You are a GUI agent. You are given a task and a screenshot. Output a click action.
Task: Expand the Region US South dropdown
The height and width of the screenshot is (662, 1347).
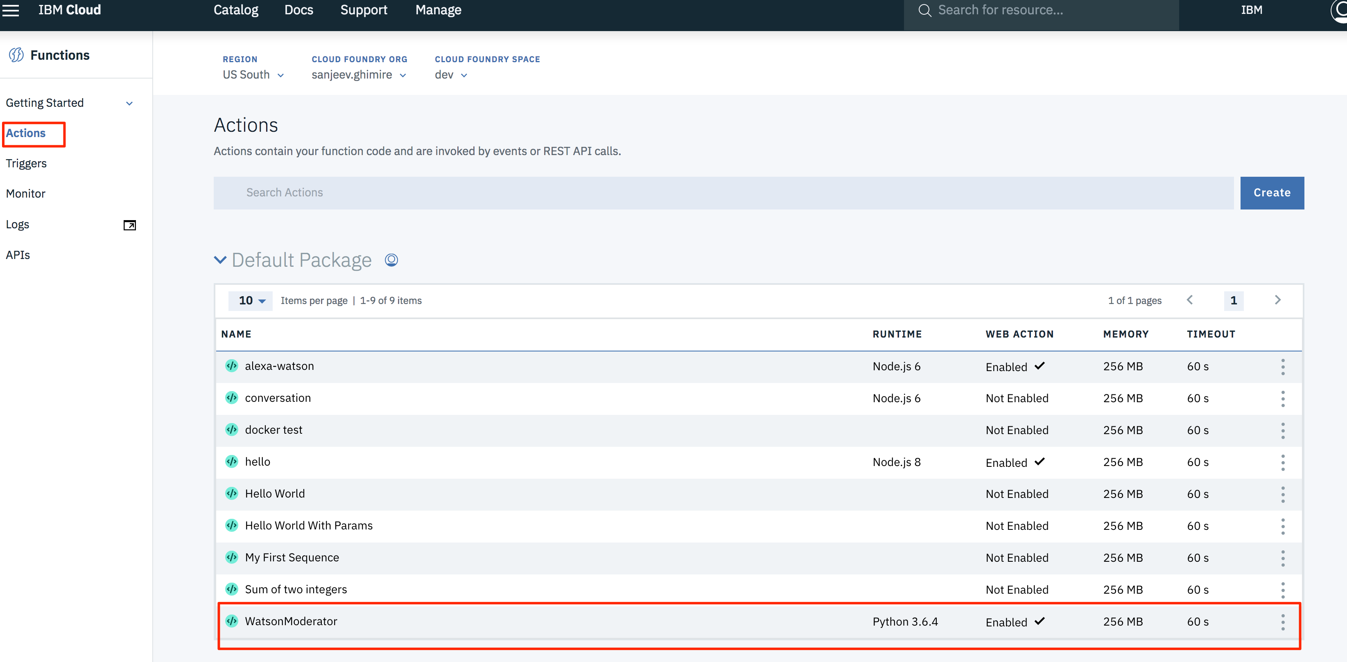coord(253,75)
